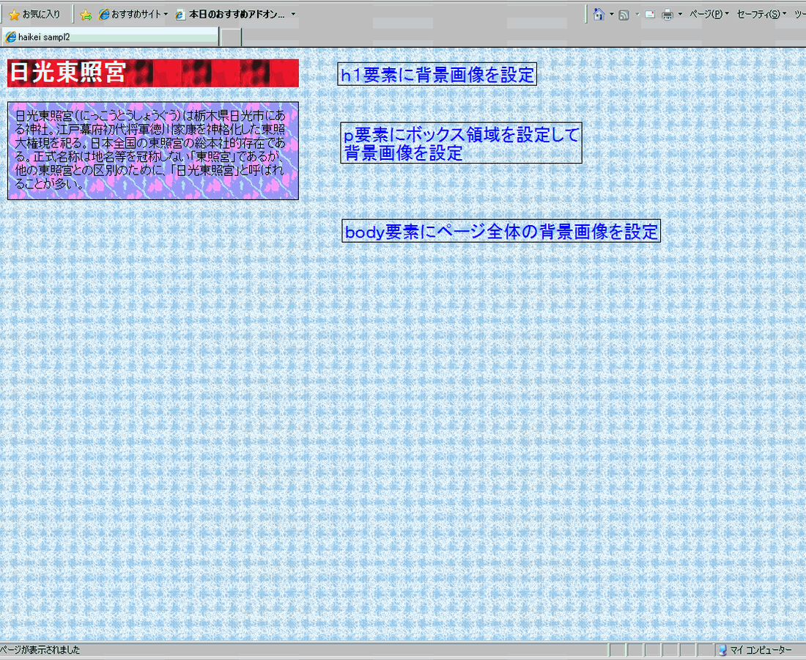Open the おすすめサイト favorites link
The height and width of the screenshot is (660, 806).
click(x=130, y=15)
